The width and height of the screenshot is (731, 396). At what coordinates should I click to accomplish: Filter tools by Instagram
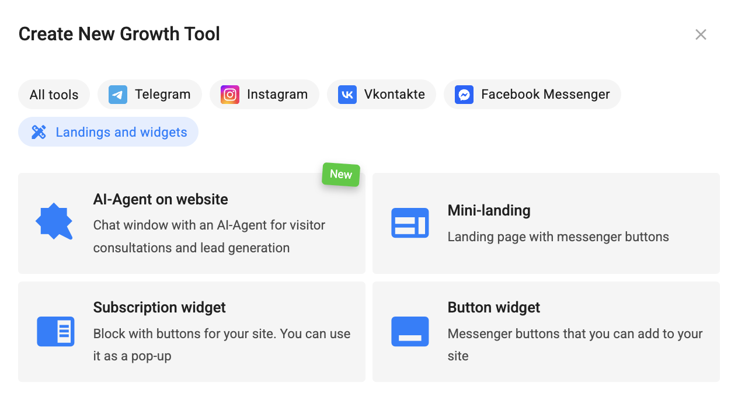264,95
